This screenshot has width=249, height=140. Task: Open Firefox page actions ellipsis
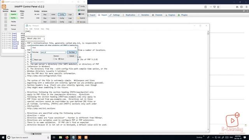click(211, 7)
